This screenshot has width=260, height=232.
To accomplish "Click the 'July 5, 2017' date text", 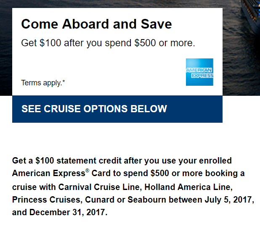I will click(x=229, y=200).
